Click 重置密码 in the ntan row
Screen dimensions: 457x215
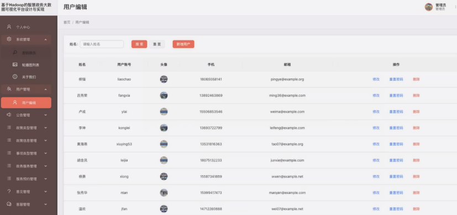[x=396, y=193]
